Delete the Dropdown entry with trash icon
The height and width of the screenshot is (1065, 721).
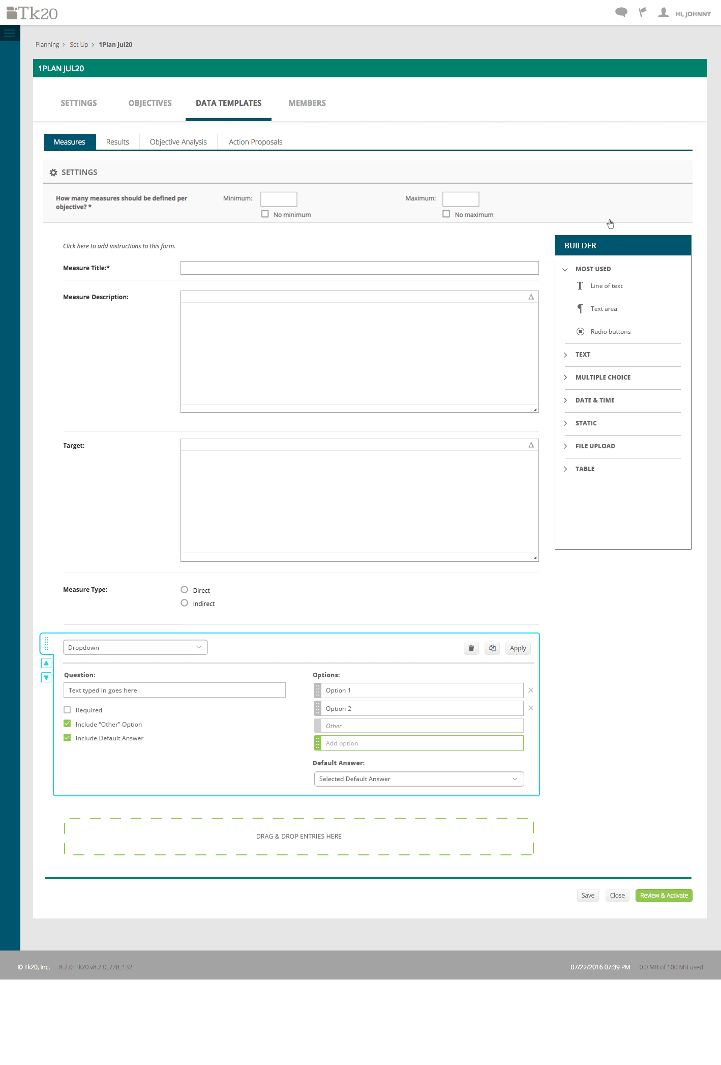(x=471, y=648)
